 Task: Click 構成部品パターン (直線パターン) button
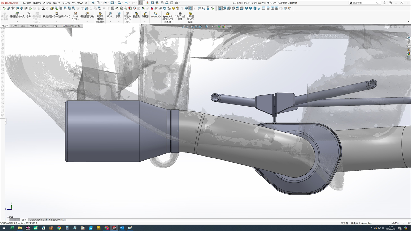(57, 15)
